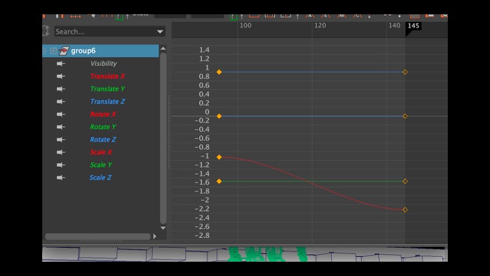
Task: Click the channel icon beside Scale X
Action: tap(61, 152)
